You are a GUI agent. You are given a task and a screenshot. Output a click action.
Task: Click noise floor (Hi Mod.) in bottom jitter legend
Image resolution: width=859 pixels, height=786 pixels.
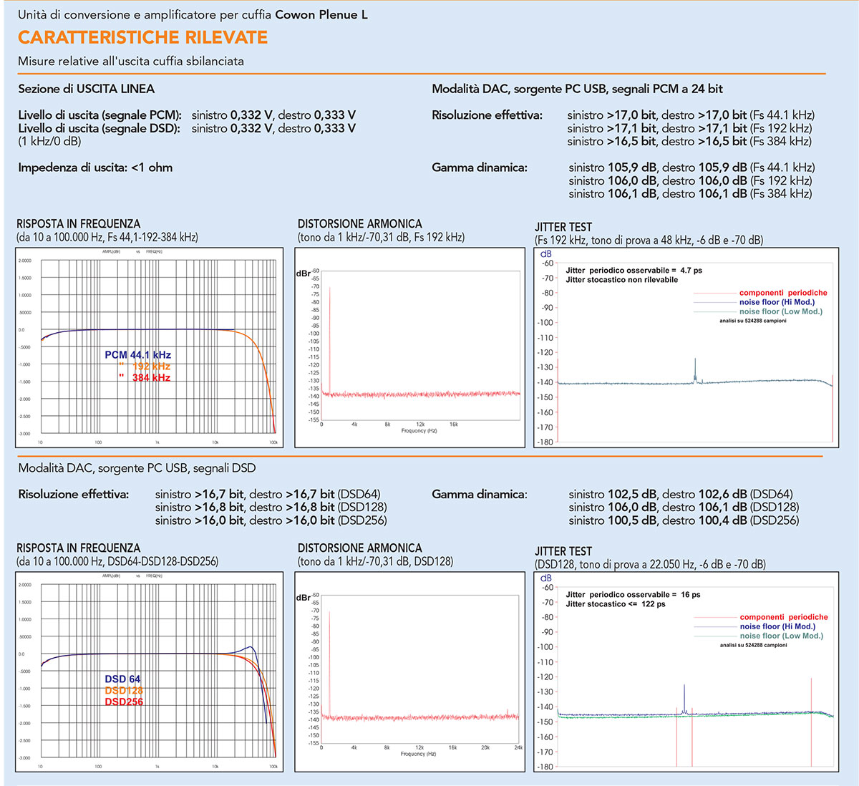coord(777,626)
